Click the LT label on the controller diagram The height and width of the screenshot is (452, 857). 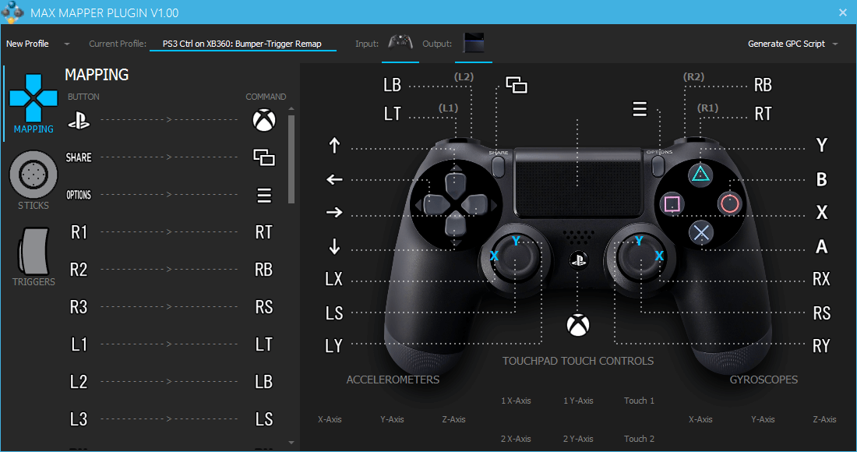pyautogui.click(x=393, y=114)
